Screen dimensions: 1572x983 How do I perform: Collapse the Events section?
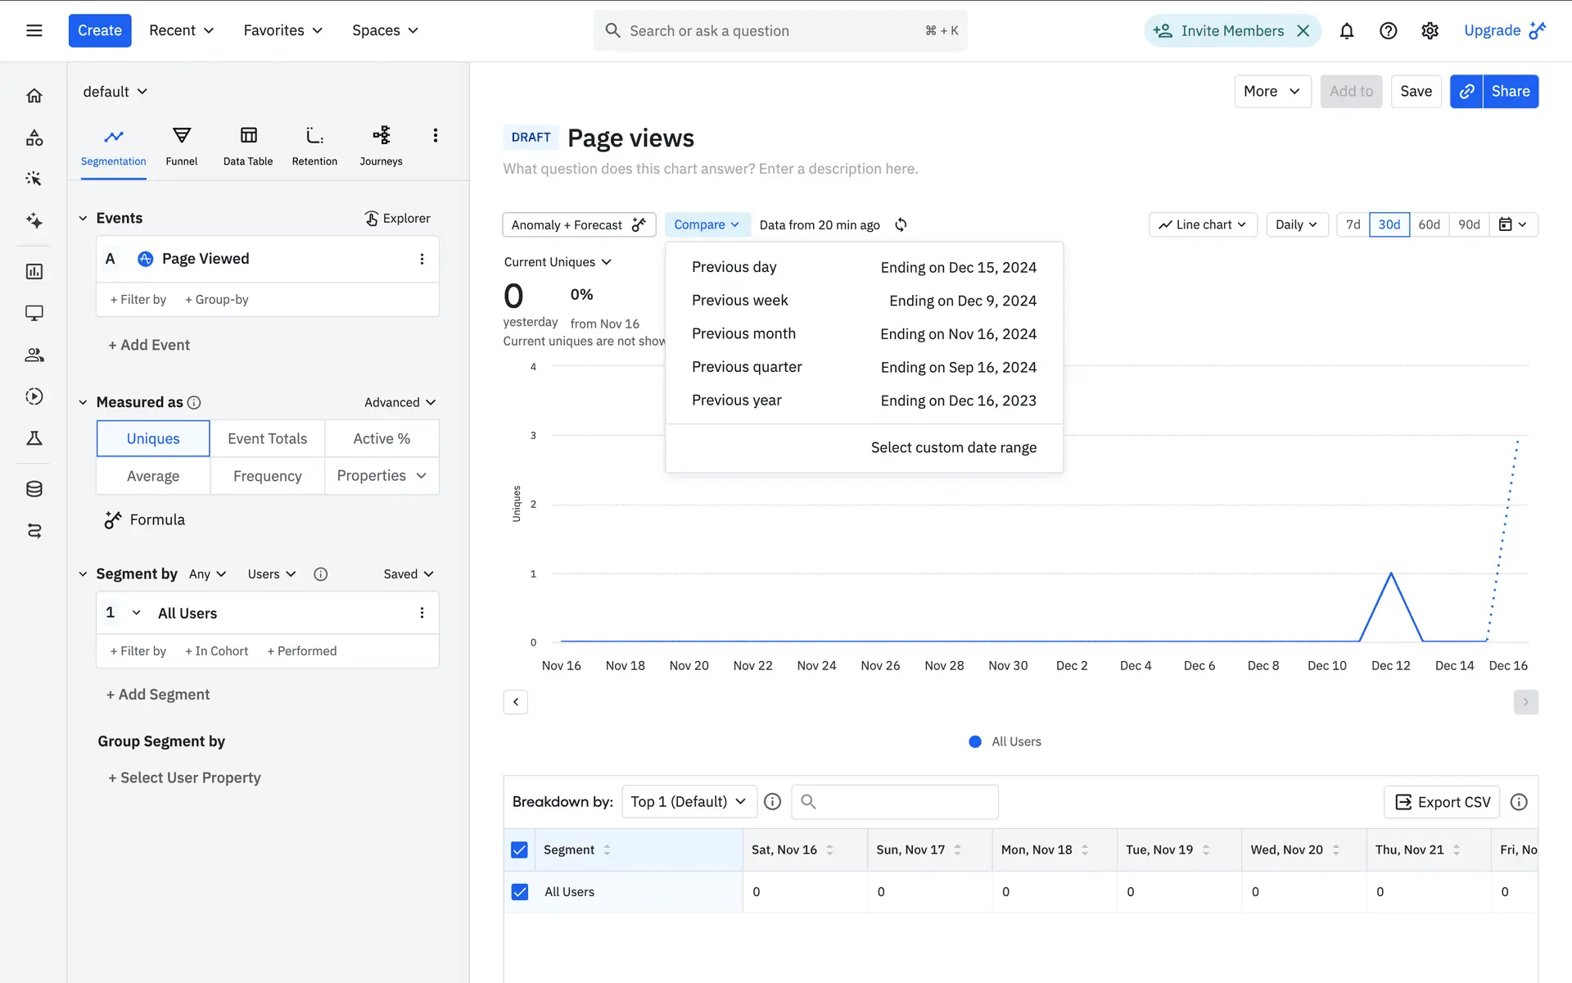pos(83,218)
